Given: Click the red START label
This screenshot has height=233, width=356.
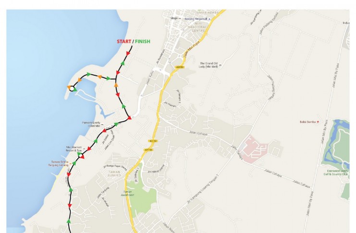Looking at the screenshot, I should [x=124, y=42].
